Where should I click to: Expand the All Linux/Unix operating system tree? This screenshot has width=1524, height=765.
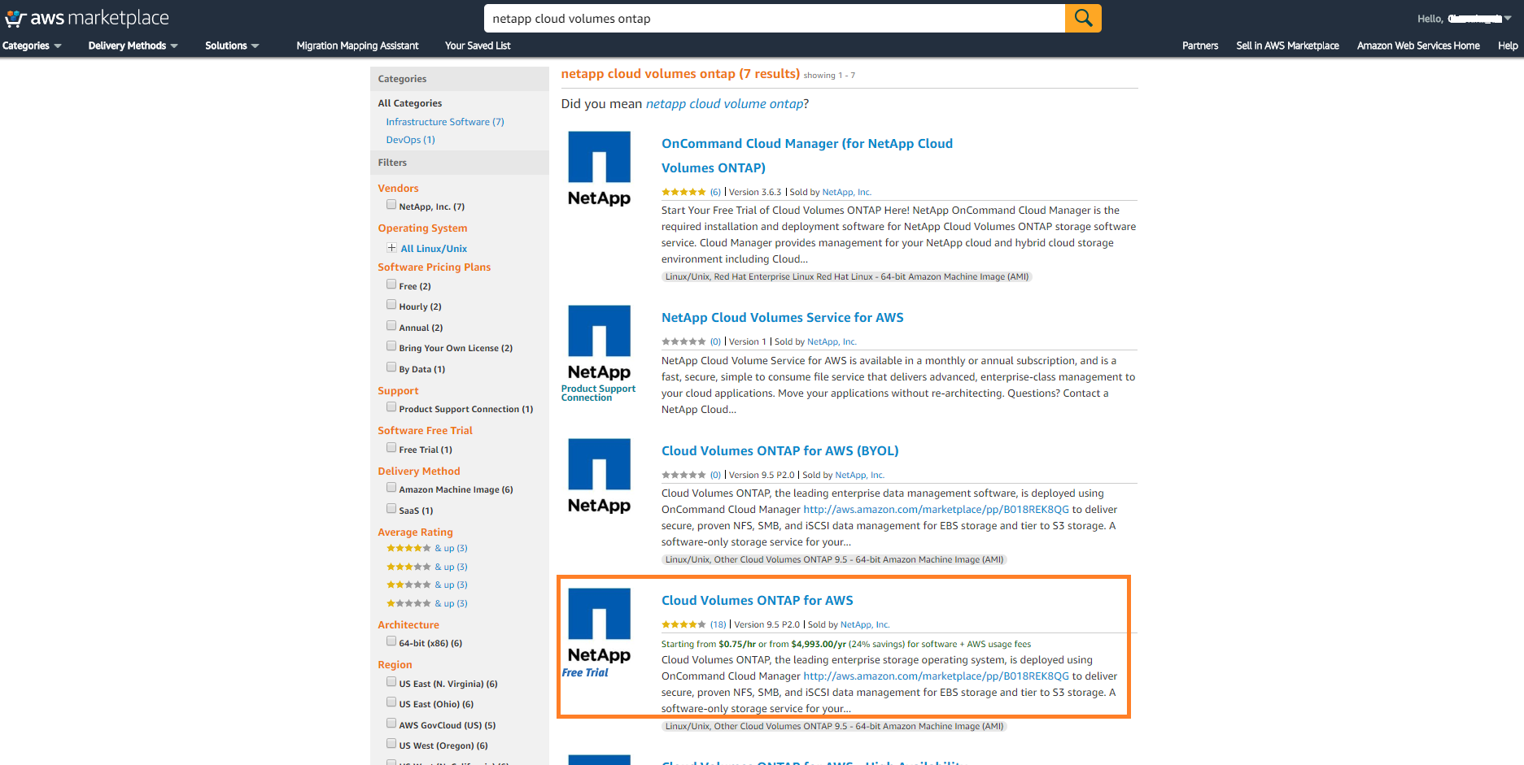pyautogui.click(x=391, y=248)
